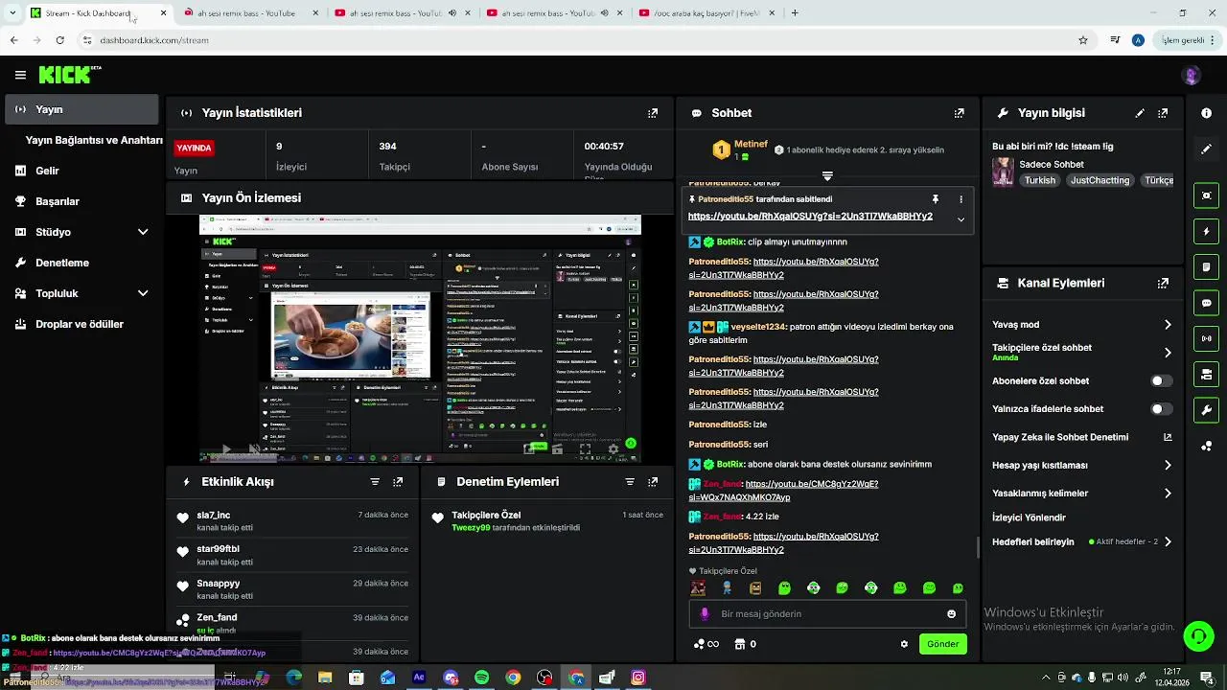The image size is (1227, 690).
Task: Pop out the Sohbet chat panel
Action: (x=959, y=113)
